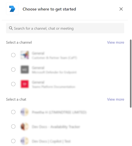Image resolution: width=132 pixels, height=146 pixels.
Task: Select the third channel radio button
Action: pos(13,84)
